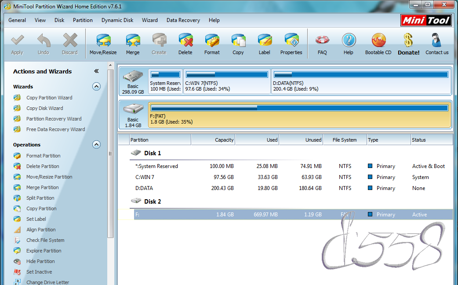This screenshot has width=458, height=285.
Task: Choose Format Partition in Operations list
Action: tap(43, 156)
